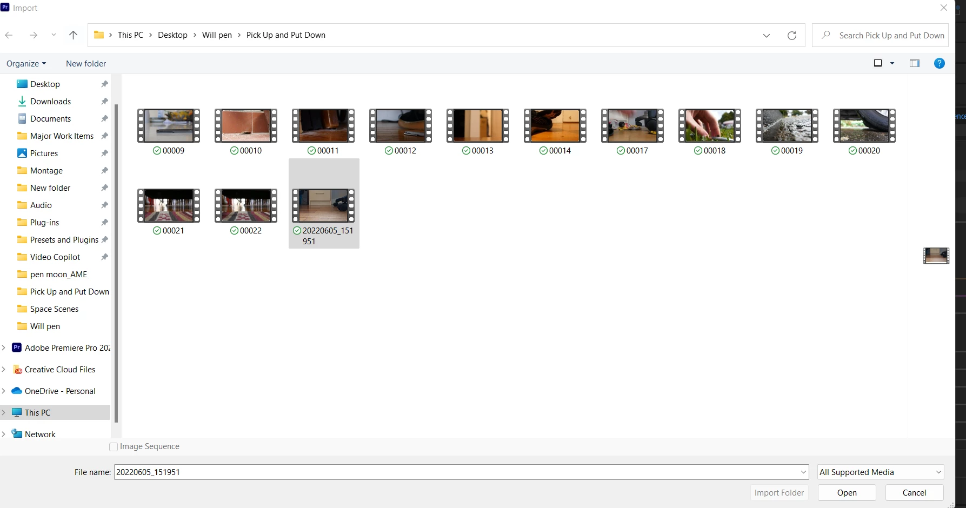Expand This PC tree node
Image resolution: width=966 pixels, height=508 pixels.
tap(4, 412)
